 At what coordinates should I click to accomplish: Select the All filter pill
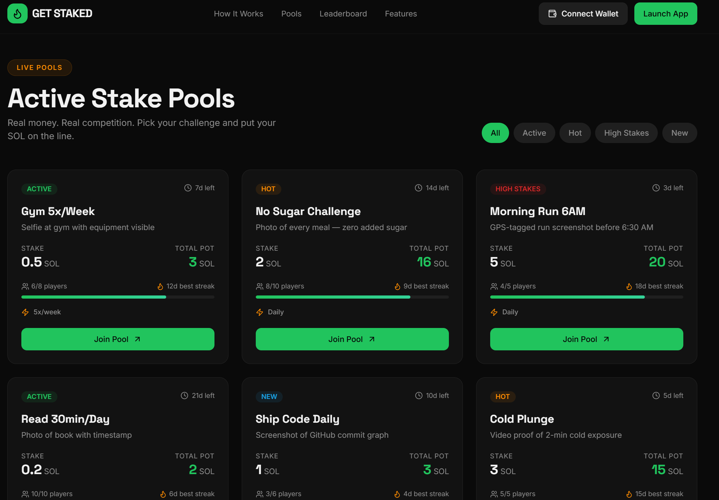click(x=495, y=133)
